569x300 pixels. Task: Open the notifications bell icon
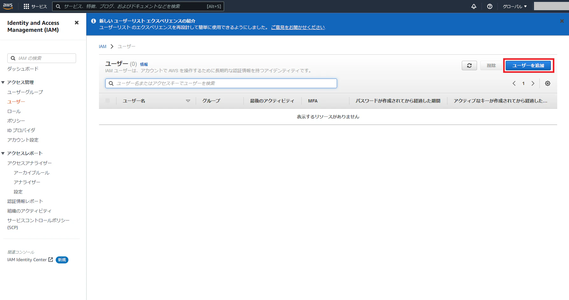point(474,6)
